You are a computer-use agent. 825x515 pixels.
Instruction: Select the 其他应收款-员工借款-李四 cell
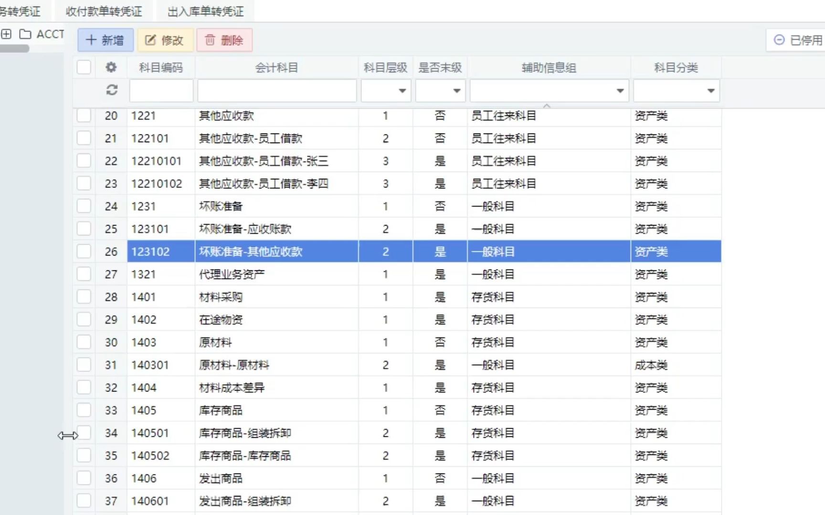coord(277,184)
